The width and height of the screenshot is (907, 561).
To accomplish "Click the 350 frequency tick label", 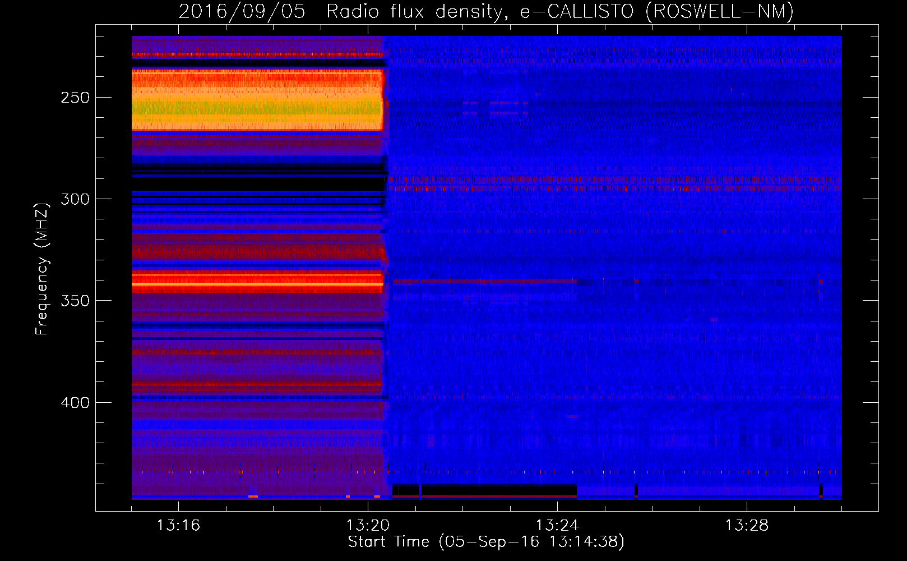I will point(75,301).
